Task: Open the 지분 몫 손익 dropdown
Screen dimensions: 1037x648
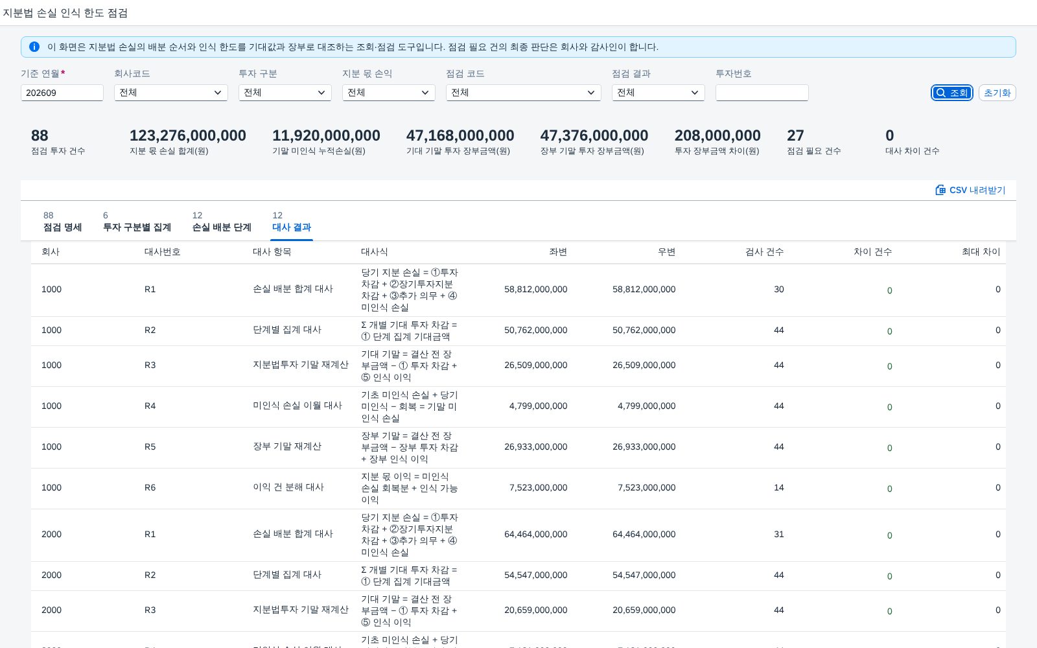Action: coord(389,93)
